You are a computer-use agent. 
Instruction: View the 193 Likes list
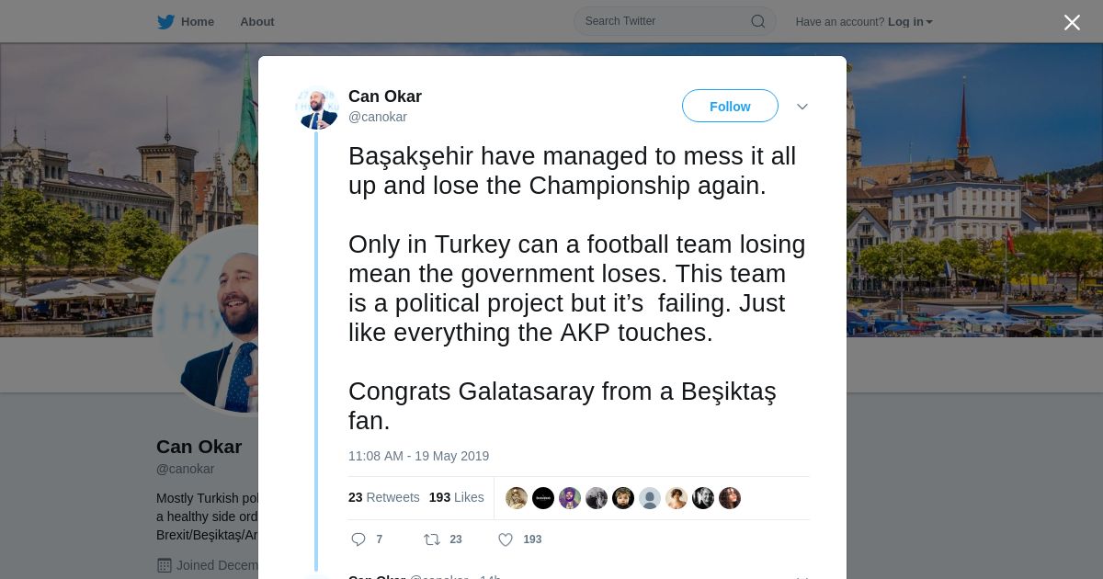point(456,497)
